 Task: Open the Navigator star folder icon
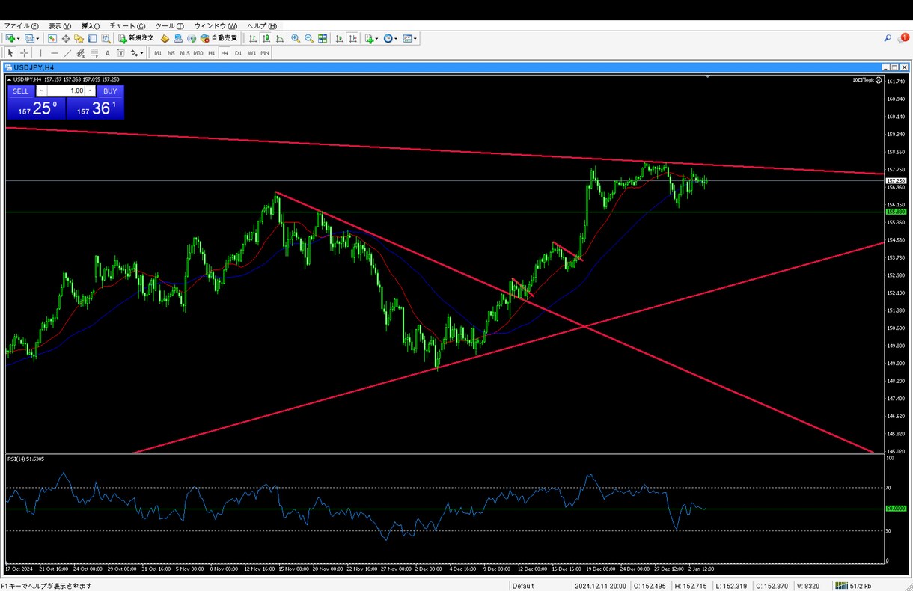[79, 38]
